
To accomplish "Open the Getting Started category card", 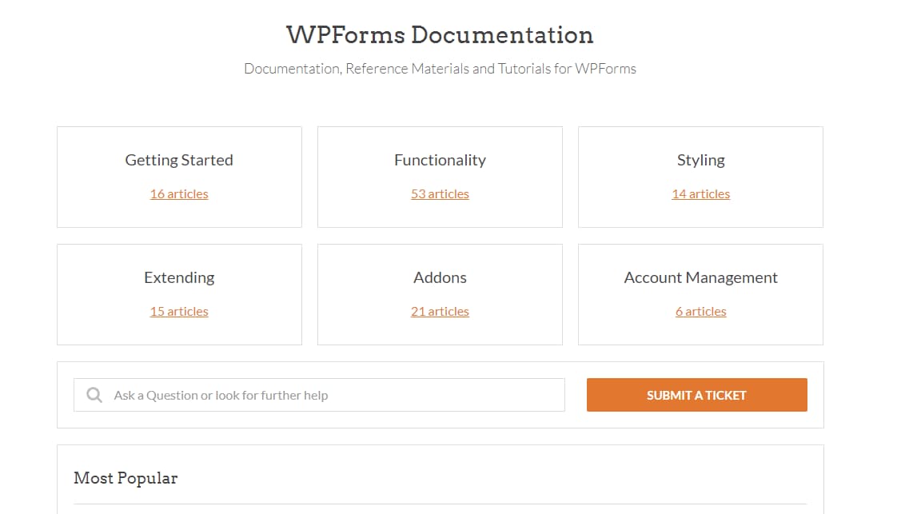I will (x=179, y=160).
